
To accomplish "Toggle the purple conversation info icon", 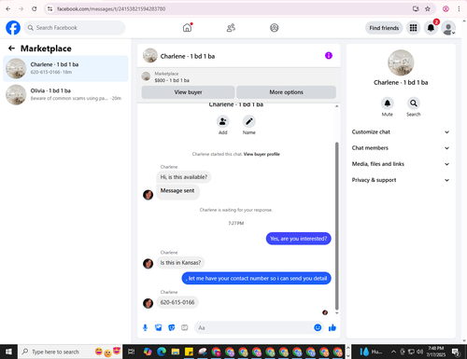I will (329, 56).
